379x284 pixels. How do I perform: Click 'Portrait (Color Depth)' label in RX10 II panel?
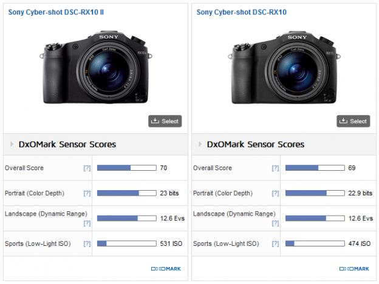[35, 193]
